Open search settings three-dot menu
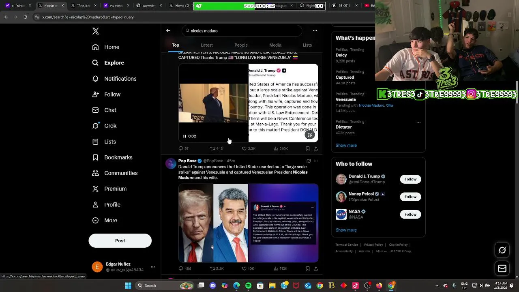 click(x=315, y=30)
